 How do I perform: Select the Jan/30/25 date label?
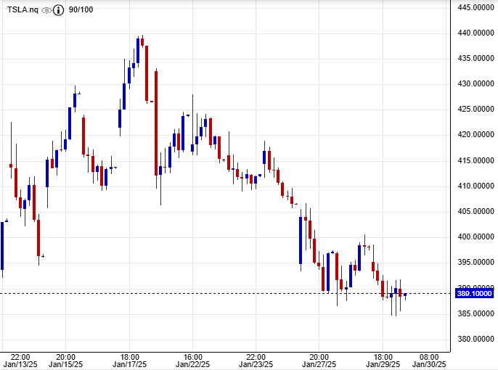click(428, 364)
